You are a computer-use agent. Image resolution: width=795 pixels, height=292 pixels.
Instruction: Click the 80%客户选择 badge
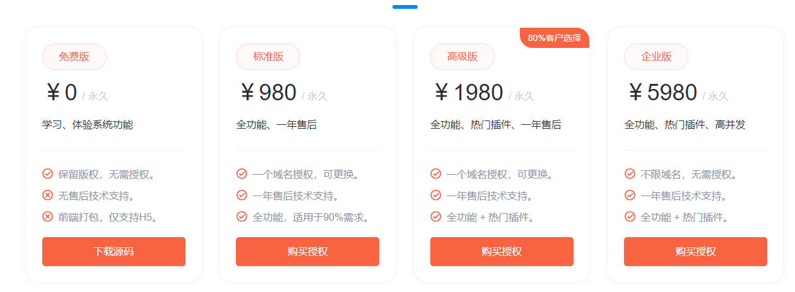tap(555, 38)
